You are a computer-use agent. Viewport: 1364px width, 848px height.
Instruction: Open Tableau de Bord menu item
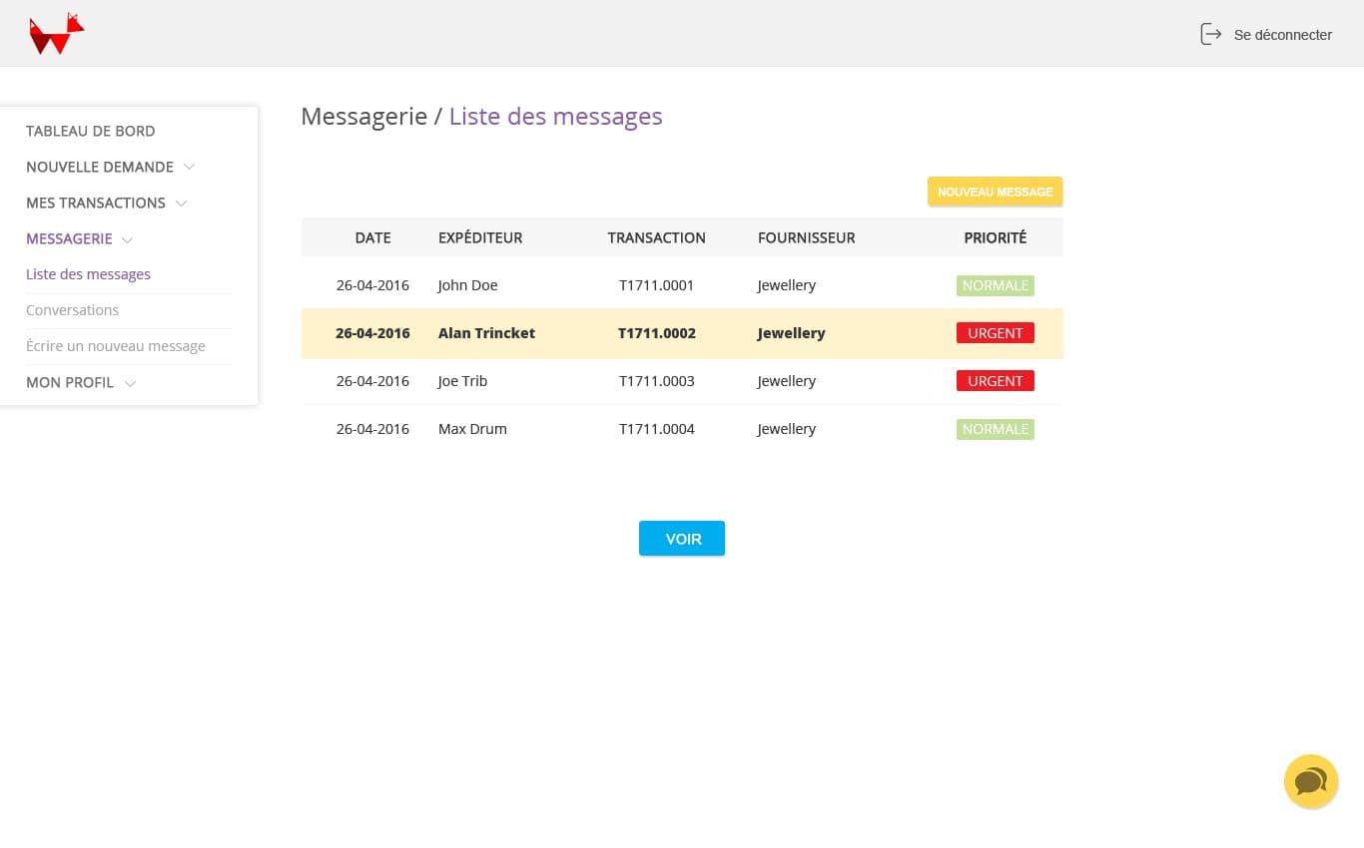(x=90, y=131)
